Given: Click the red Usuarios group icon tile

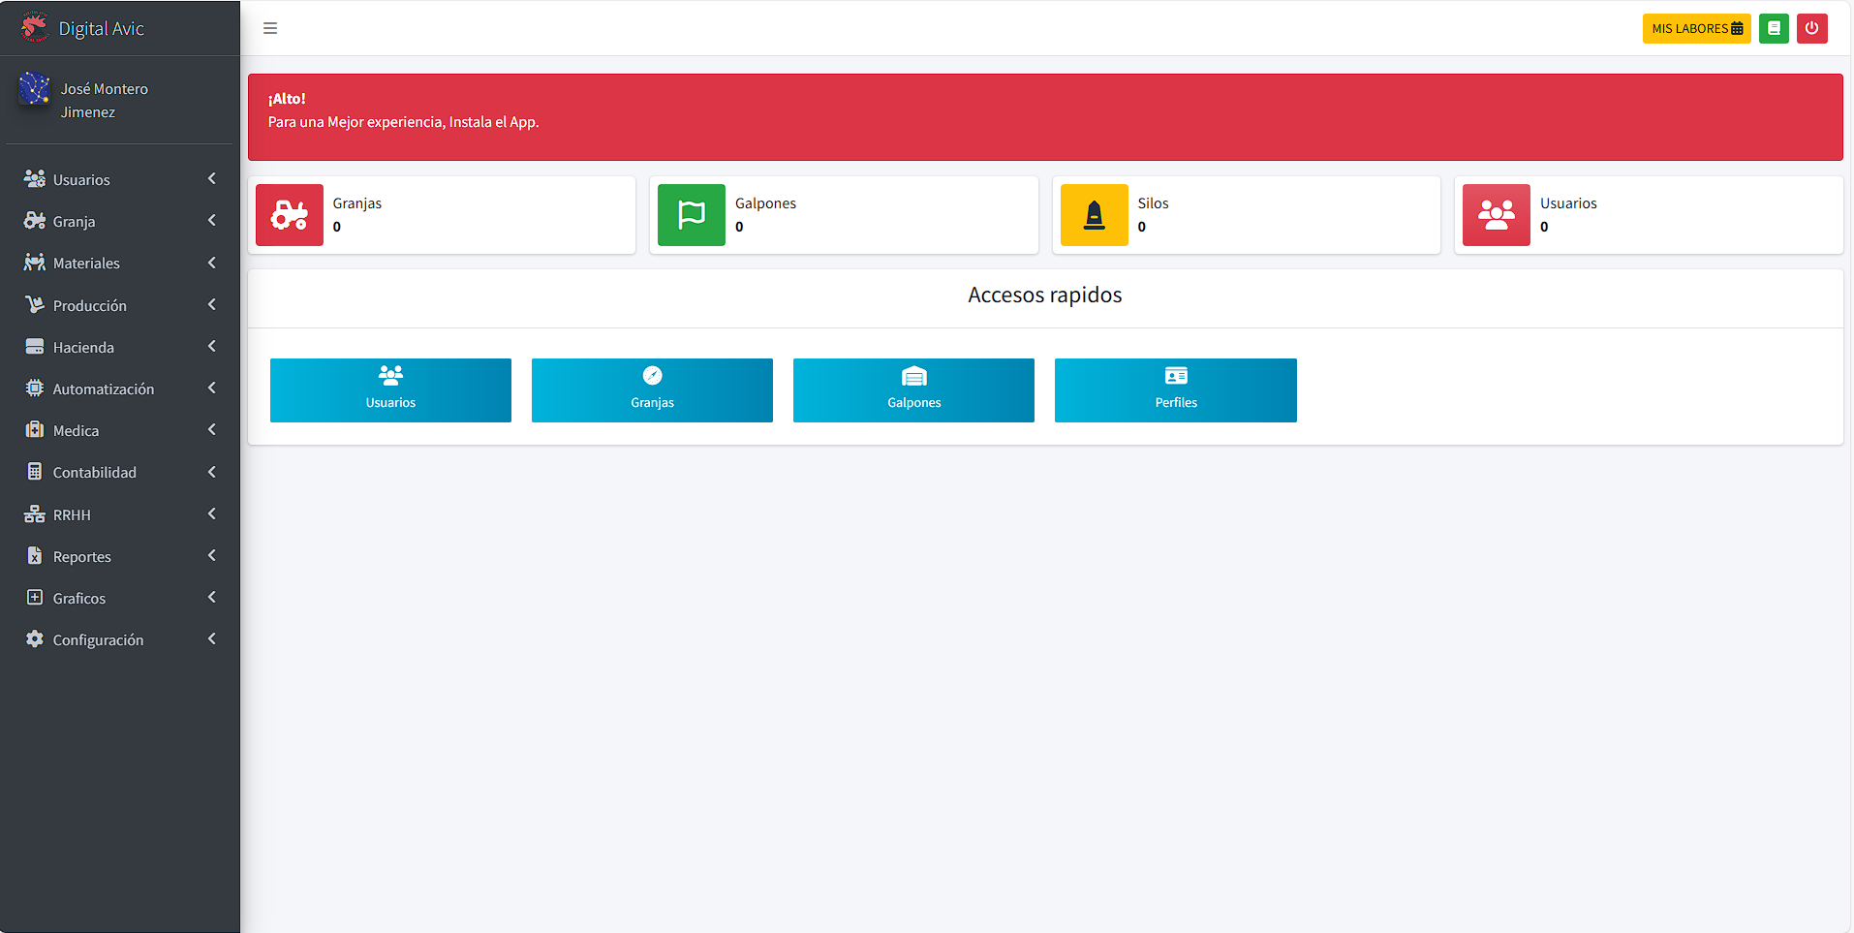Looking at the screenshot, I should (1496, 215).
